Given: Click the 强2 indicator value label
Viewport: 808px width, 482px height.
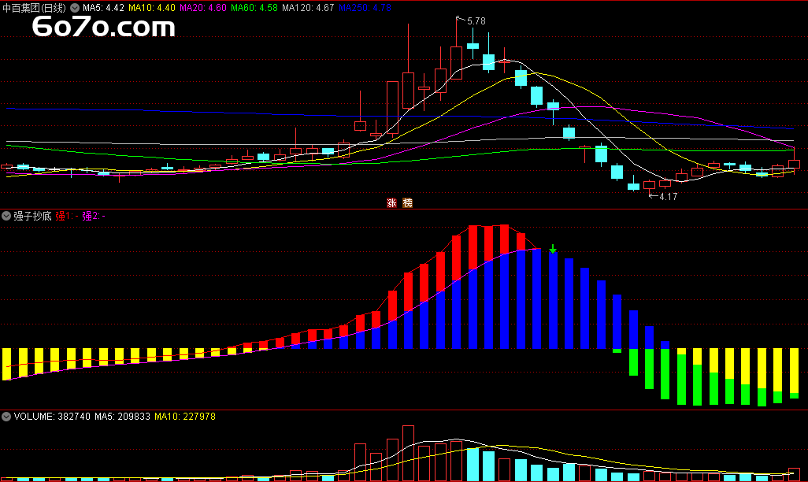Looking at the screenshot, I should pyautogui.click(x=93, y=216).
